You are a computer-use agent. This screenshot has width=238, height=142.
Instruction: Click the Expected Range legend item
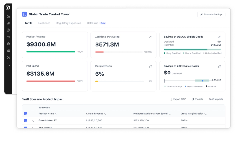click(x=173, y=86)
